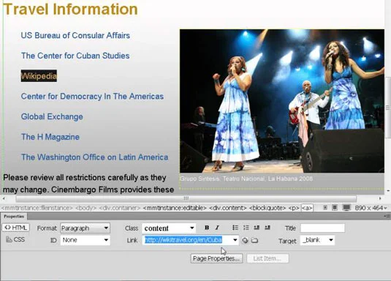Viewport: 391px width, 281px height.
Task: Click the vertical scrollbar thumb
Action: pos(388,108)
